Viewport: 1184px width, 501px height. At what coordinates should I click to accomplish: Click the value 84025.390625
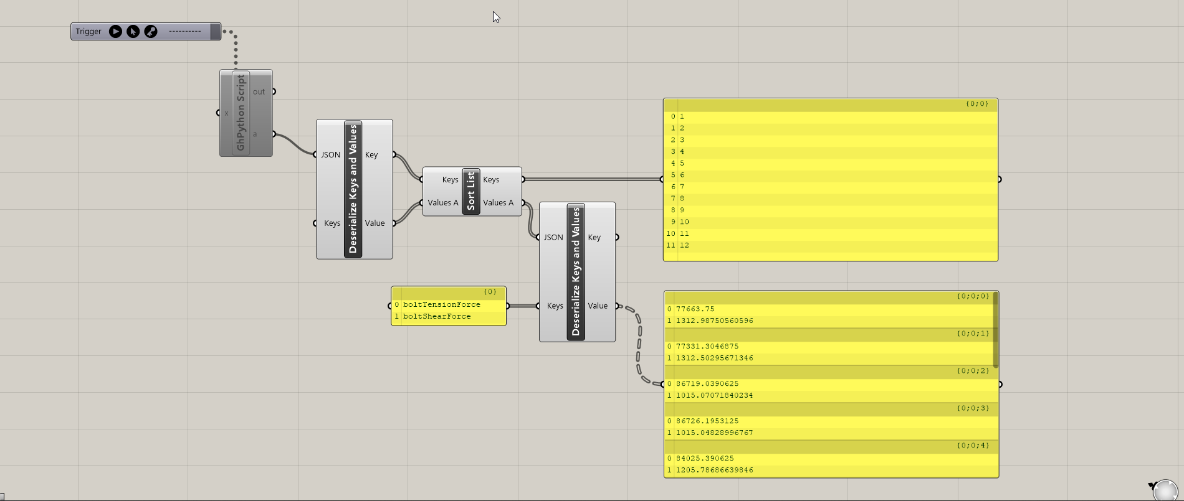coord(705,458)
